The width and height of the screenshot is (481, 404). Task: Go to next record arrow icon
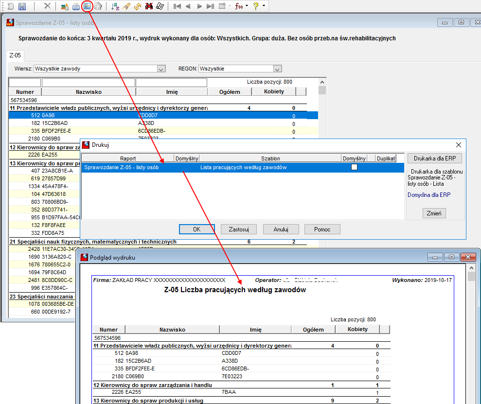[199, 6]
